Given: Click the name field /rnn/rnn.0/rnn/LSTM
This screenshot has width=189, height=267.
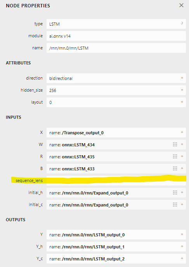Looking at the screenshot, I should [x=116, y=48].
